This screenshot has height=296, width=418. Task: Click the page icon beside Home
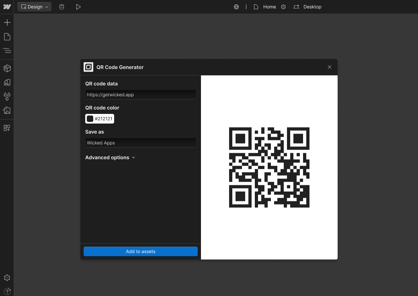point(256,7)
